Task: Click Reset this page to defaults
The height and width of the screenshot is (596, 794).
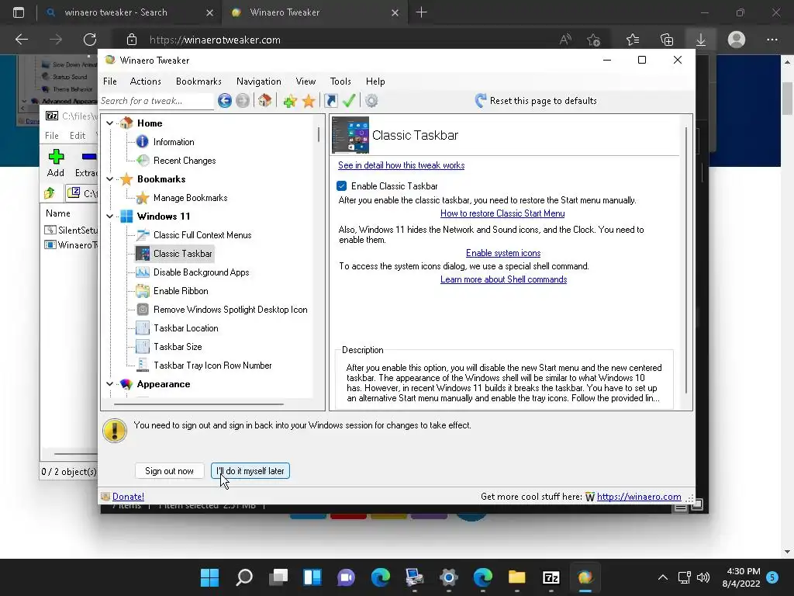Action: tap(536, 100)
